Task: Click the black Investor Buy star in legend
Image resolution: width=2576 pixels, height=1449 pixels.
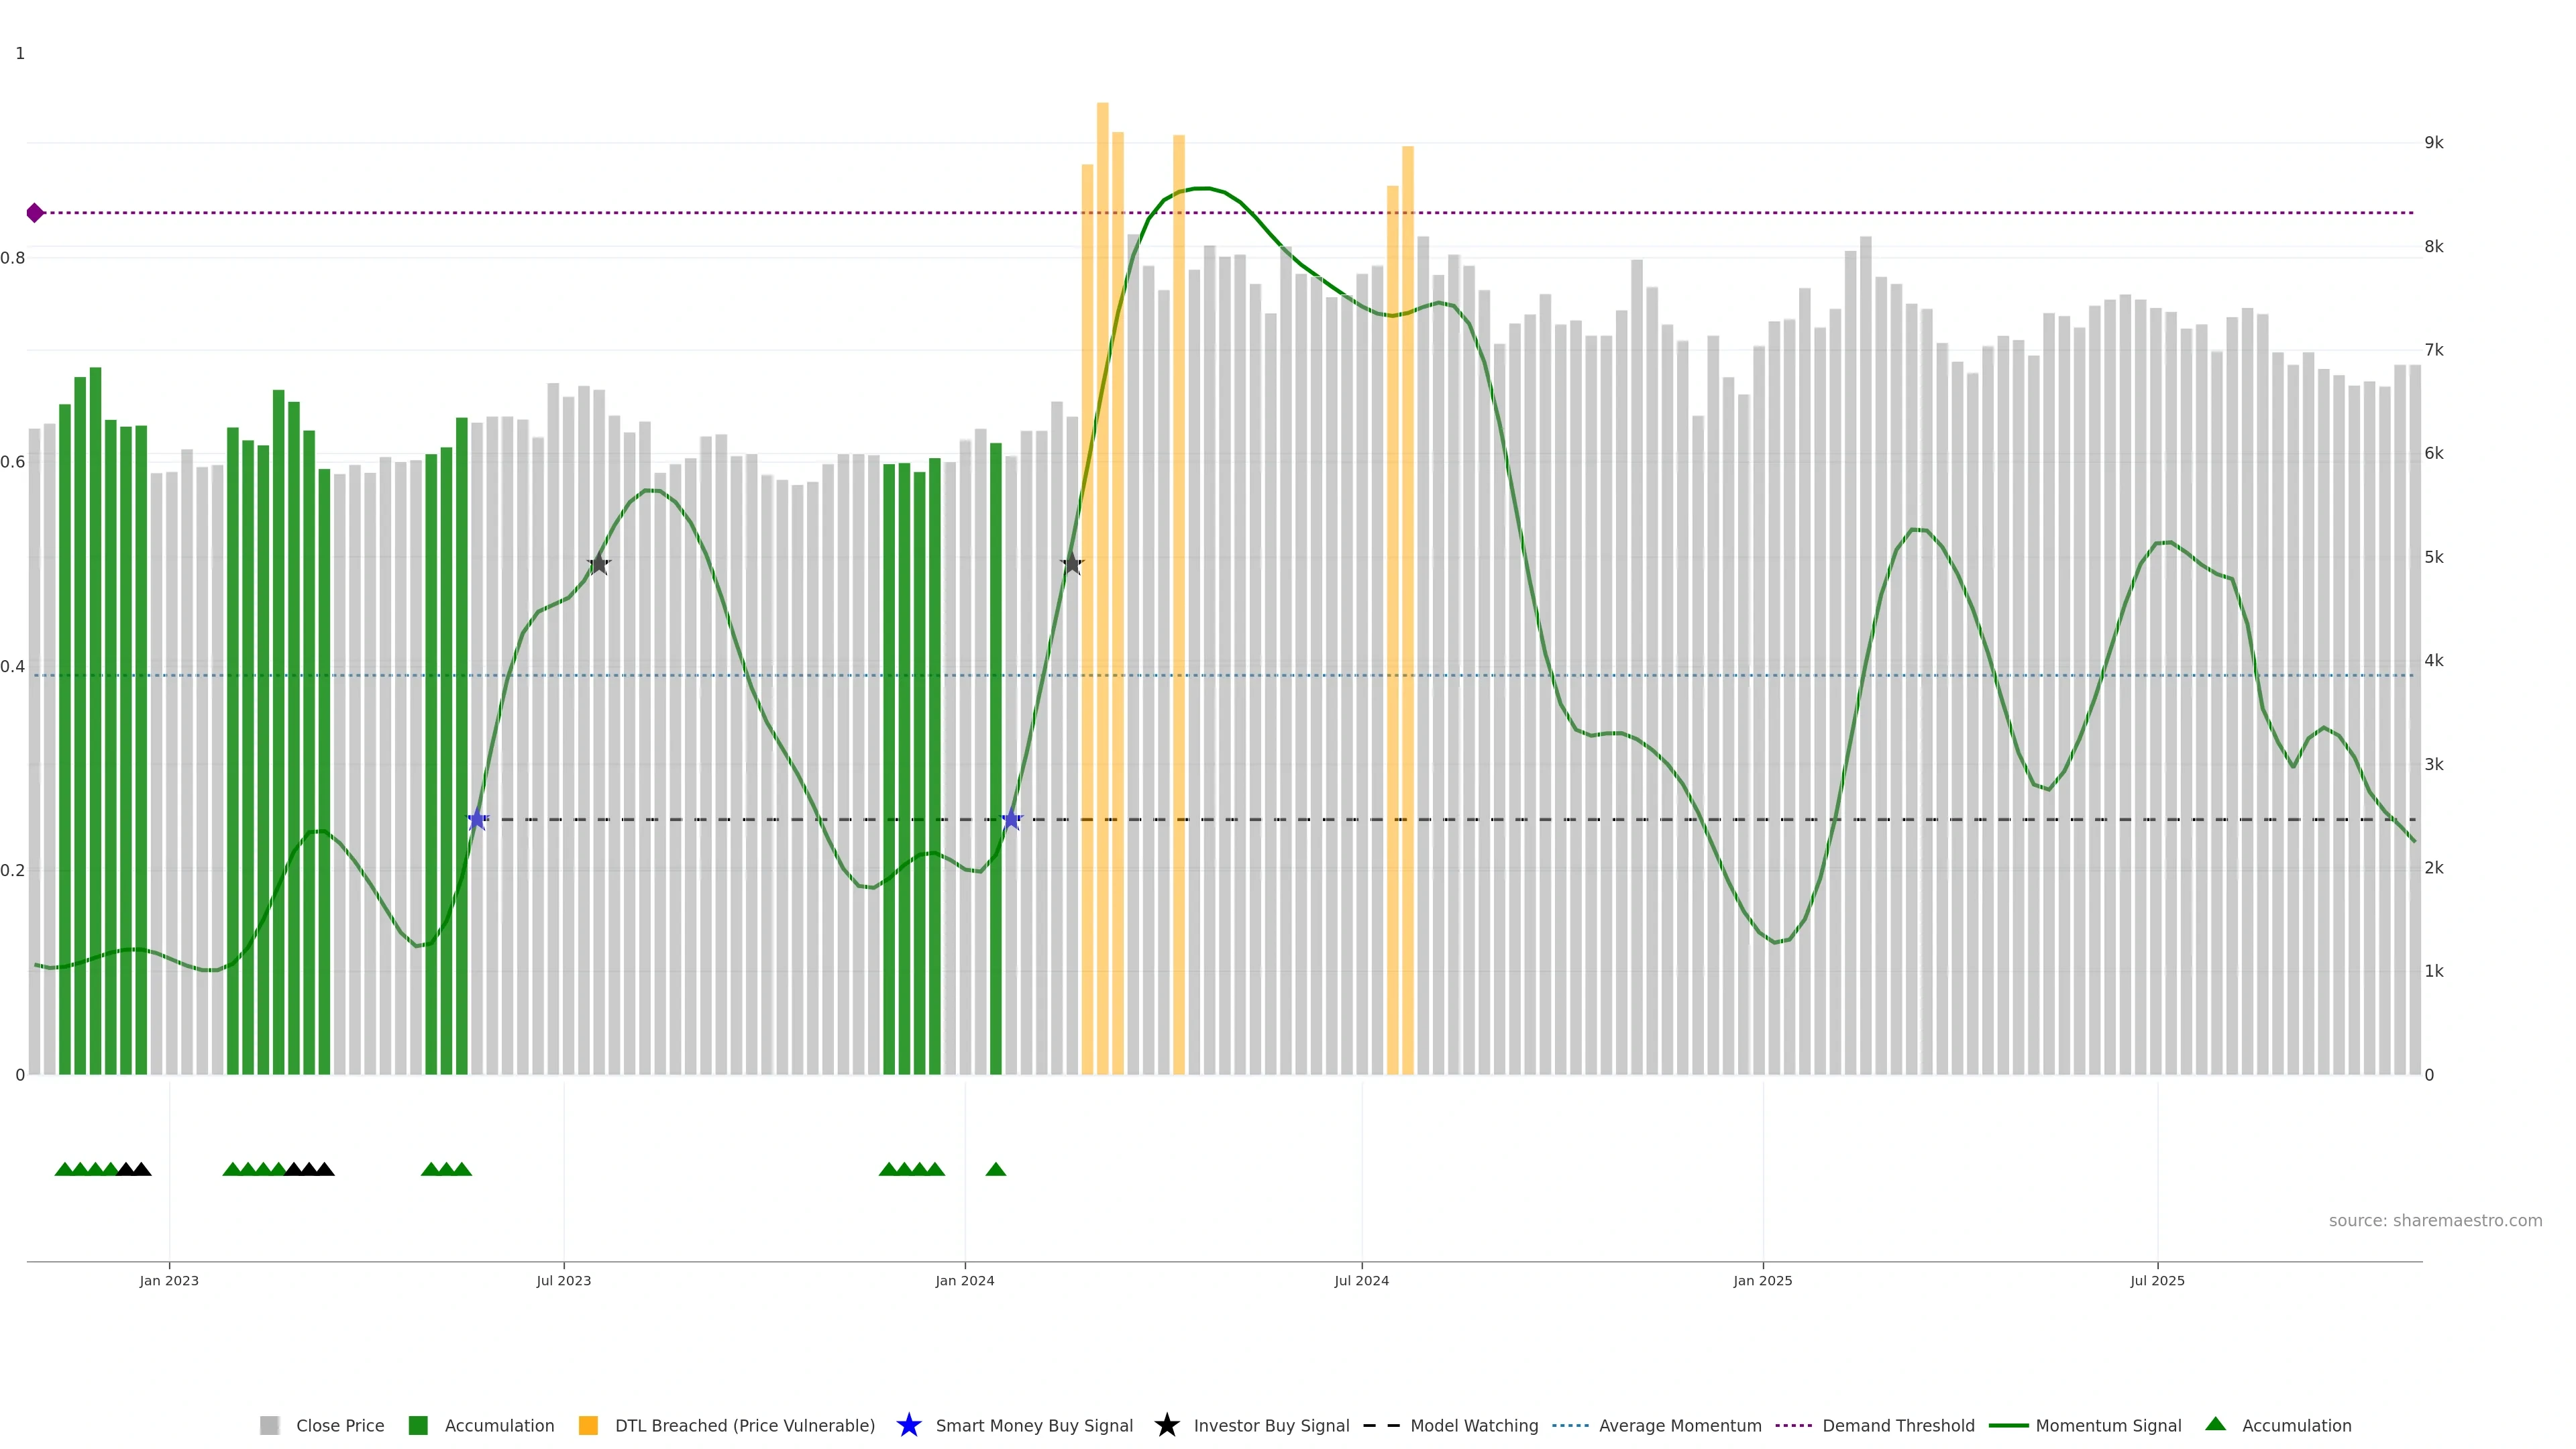Action: 1166,1425
